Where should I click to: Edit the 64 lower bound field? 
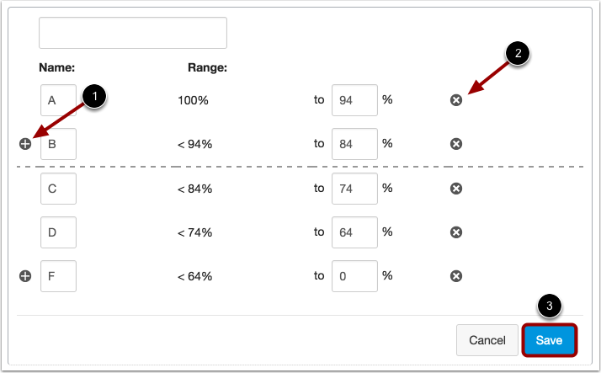click(x=354, y=232)
